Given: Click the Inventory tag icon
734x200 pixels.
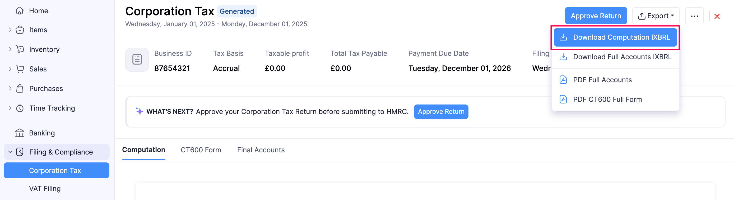Looking at the screenshot, I should coord(20,49).
